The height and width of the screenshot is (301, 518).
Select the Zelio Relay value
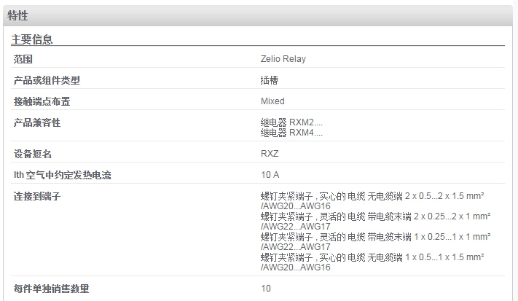coord(283,59)
